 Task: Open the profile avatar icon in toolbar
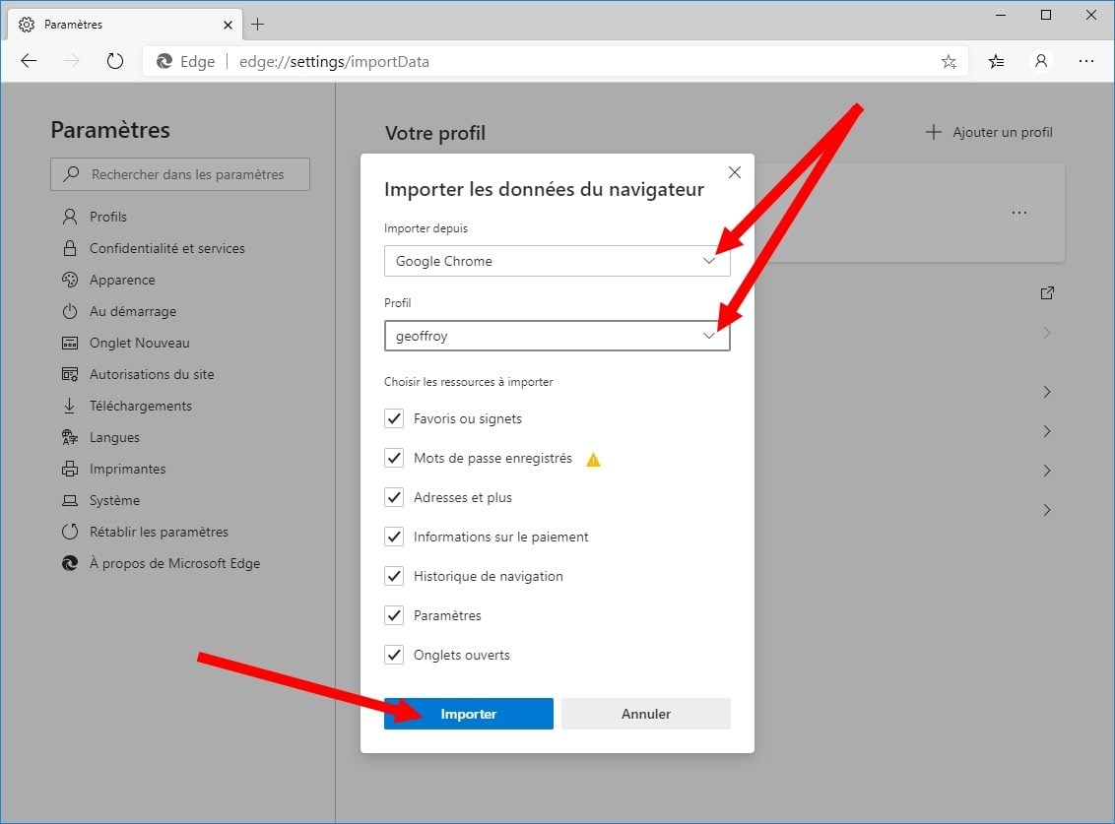(1041, 61)
